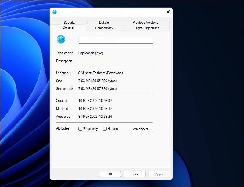Image resolution: width=244 pixels, height=187 pixels.
Task: Enable the Read-only attribute
Action: click(x=80, y=129)
